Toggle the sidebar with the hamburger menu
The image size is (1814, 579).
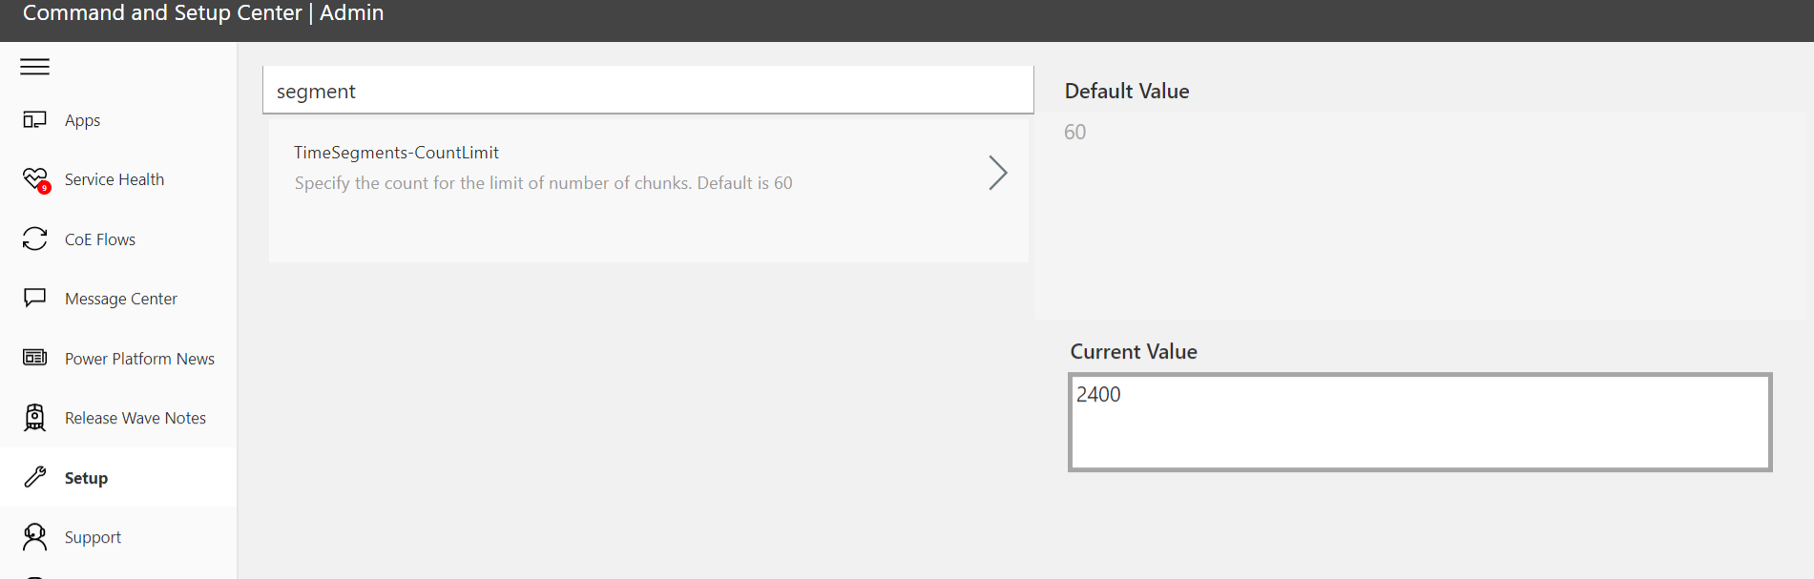(34, 67)
